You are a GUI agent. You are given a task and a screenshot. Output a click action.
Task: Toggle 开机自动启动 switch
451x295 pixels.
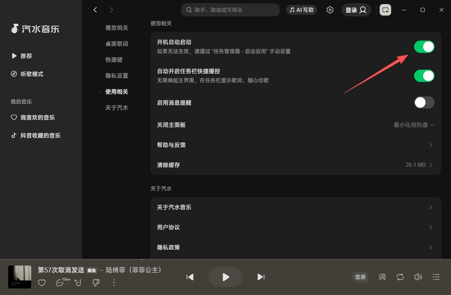(424, 47)
